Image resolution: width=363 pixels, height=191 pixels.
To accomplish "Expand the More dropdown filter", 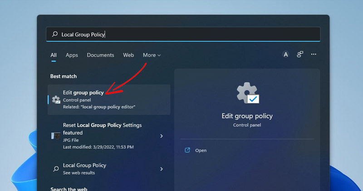I will [x=152, y=55].
